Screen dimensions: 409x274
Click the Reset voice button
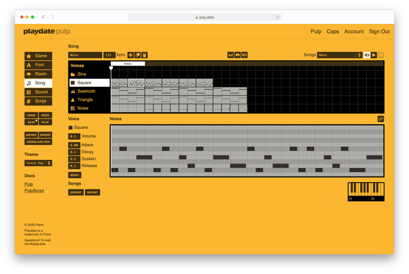pyautogui.click(x=74, y=175)
